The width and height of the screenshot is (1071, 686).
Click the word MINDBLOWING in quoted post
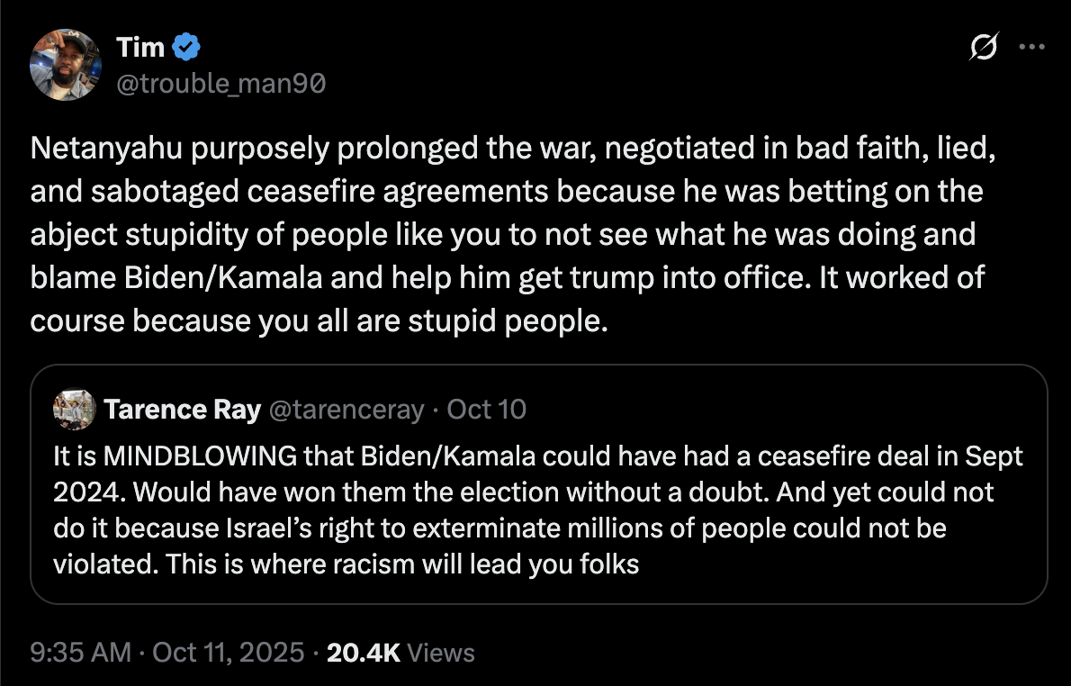point(201,456)
